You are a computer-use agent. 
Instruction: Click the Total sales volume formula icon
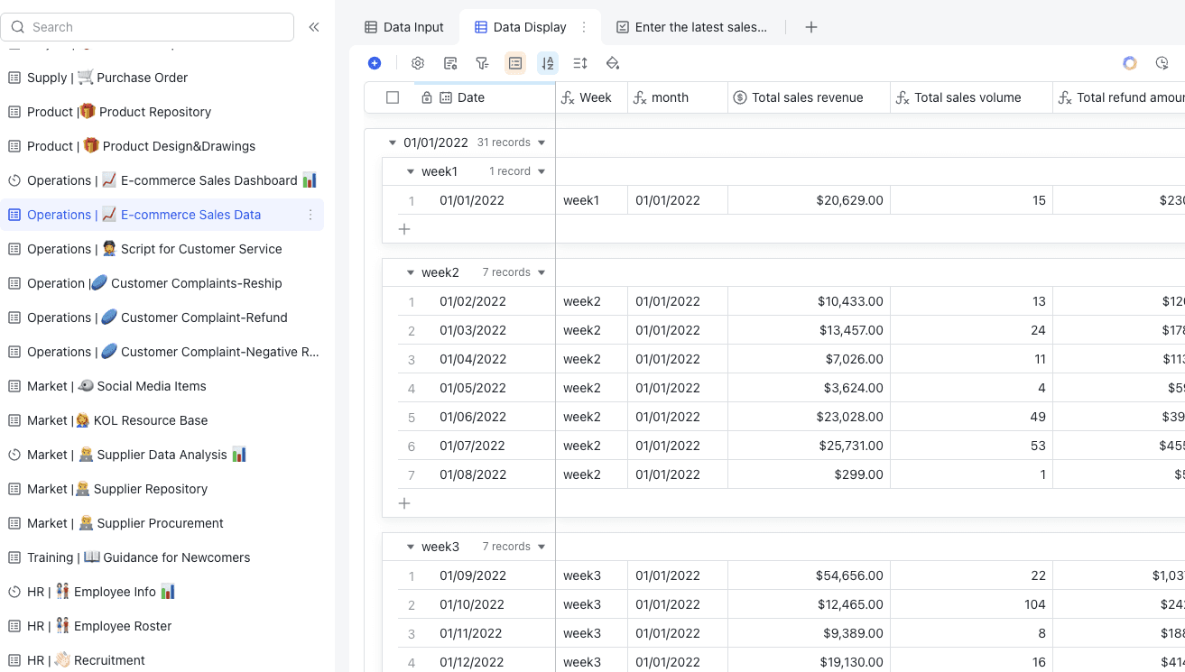[903, 97]
